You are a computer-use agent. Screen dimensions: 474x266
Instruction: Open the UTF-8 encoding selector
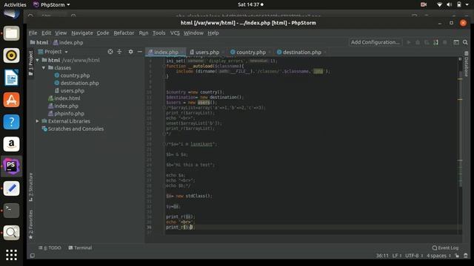[414, 256]
